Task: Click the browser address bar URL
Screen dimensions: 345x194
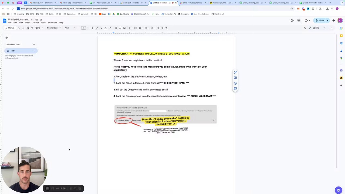Action: pos(64,9)
